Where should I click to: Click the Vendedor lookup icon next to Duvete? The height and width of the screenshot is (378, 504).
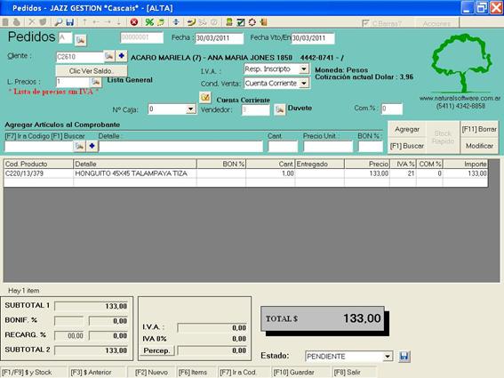[280, 109]
